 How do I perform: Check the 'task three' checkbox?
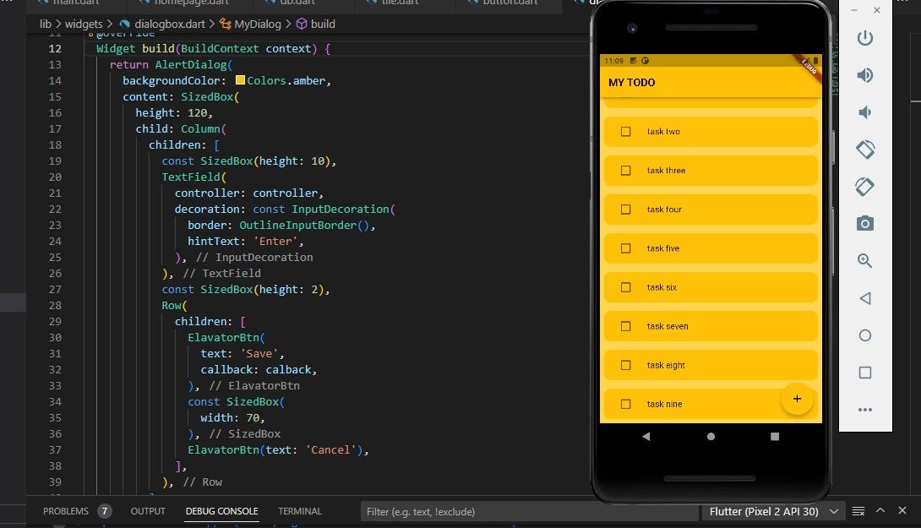point(625,171)
